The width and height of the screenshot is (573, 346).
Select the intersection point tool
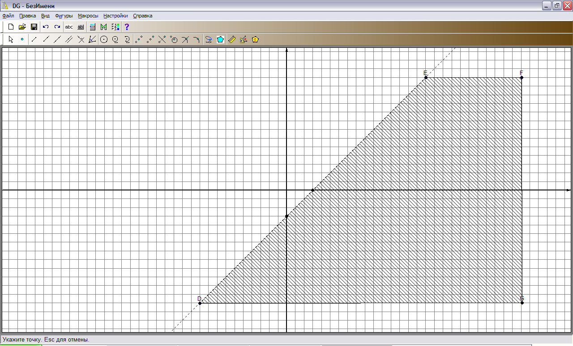pyautogui.click(x=186, y=39)
